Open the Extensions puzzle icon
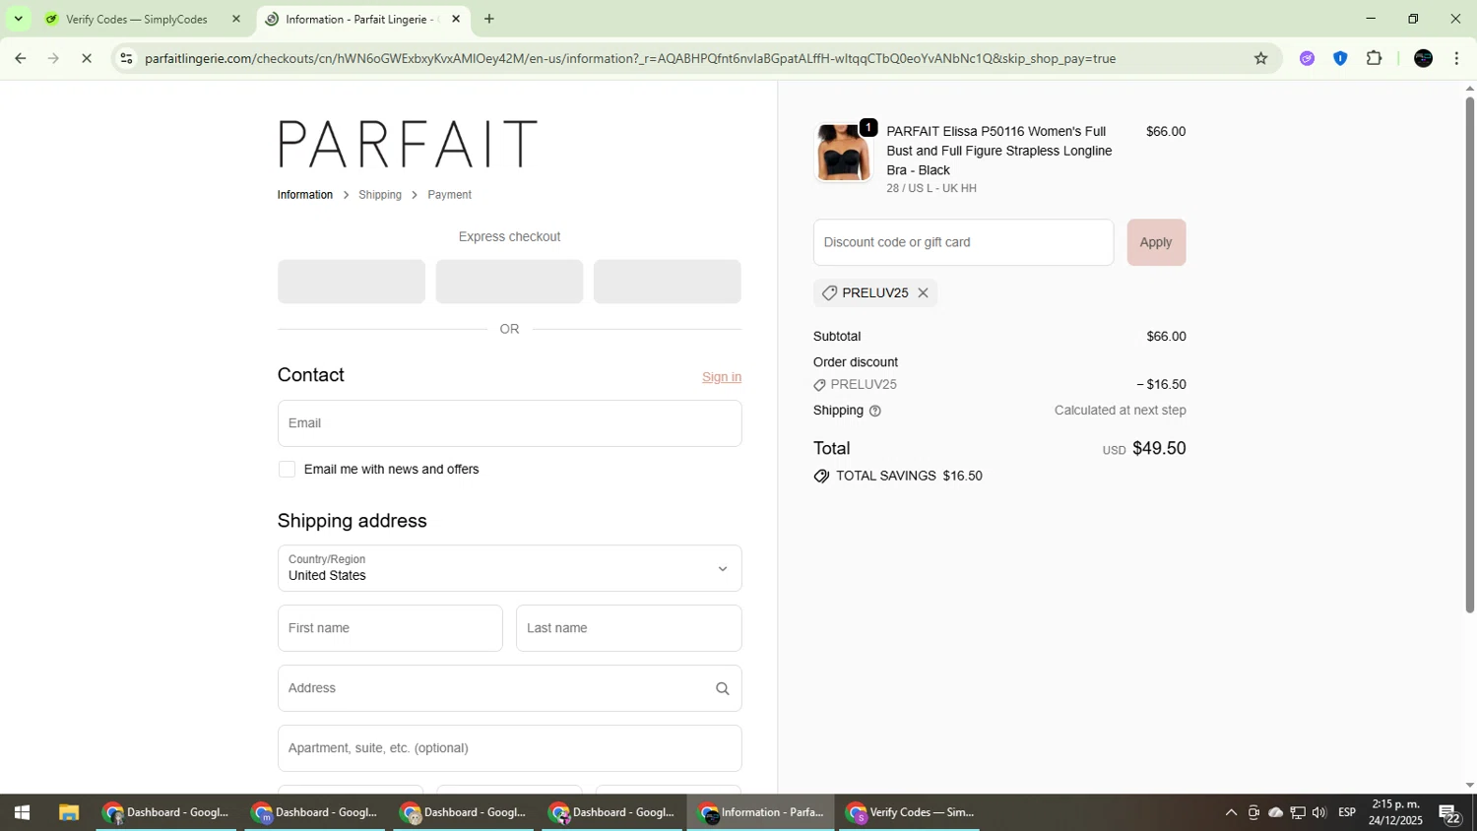 coord(1375,58)
